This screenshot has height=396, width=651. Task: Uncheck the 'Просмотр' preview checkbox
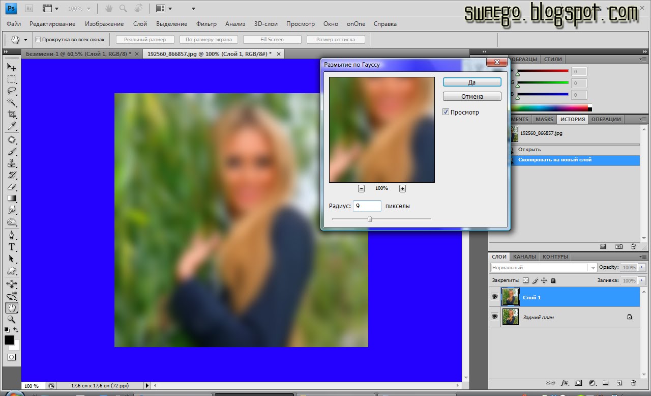(x=446, y=112)
